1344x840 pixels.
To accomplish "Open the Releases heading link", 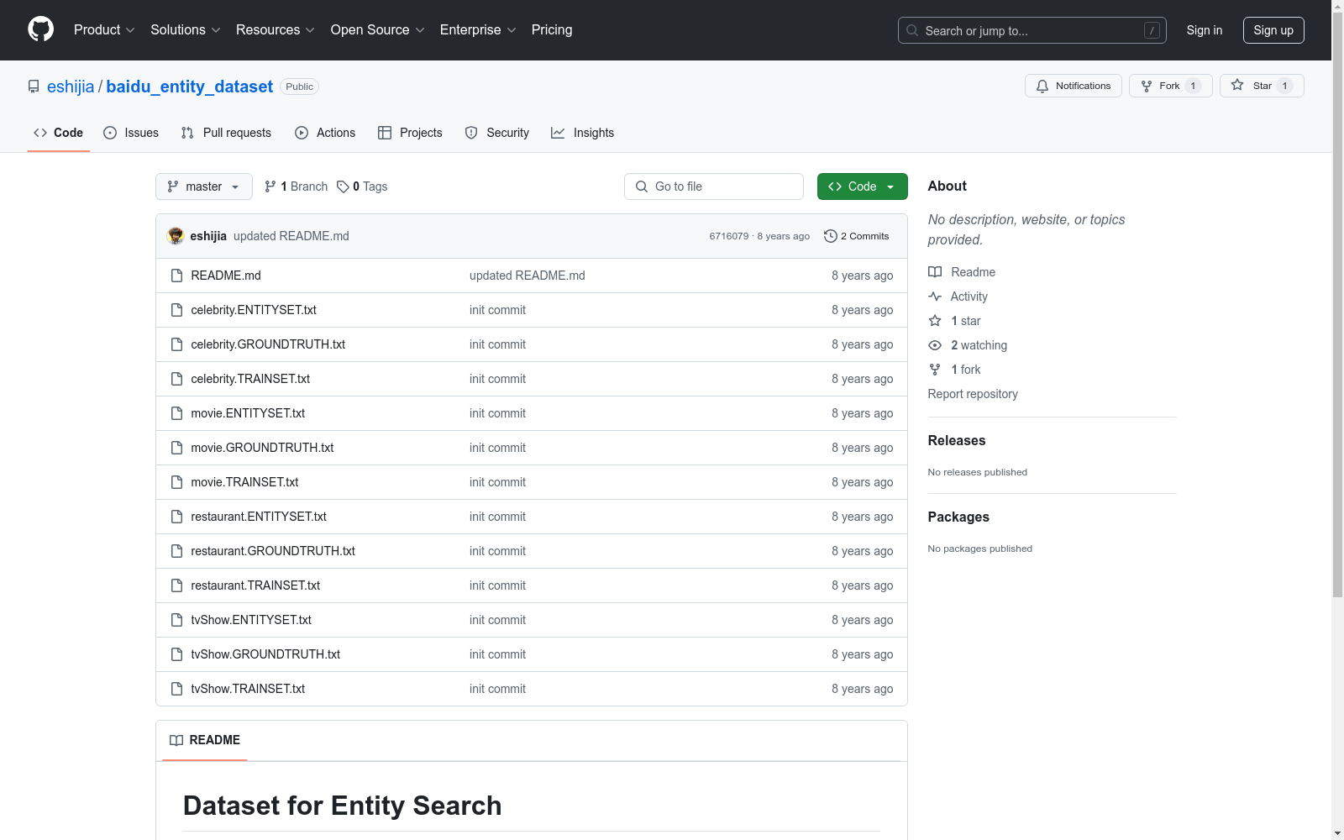I will pos(957,441).
